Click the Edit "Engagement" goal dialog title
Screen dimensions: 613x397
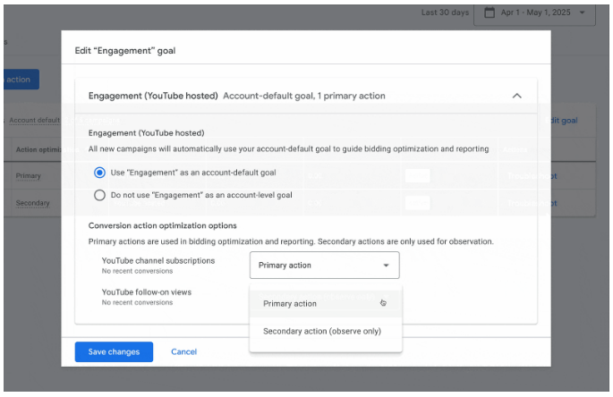point(125,51)
